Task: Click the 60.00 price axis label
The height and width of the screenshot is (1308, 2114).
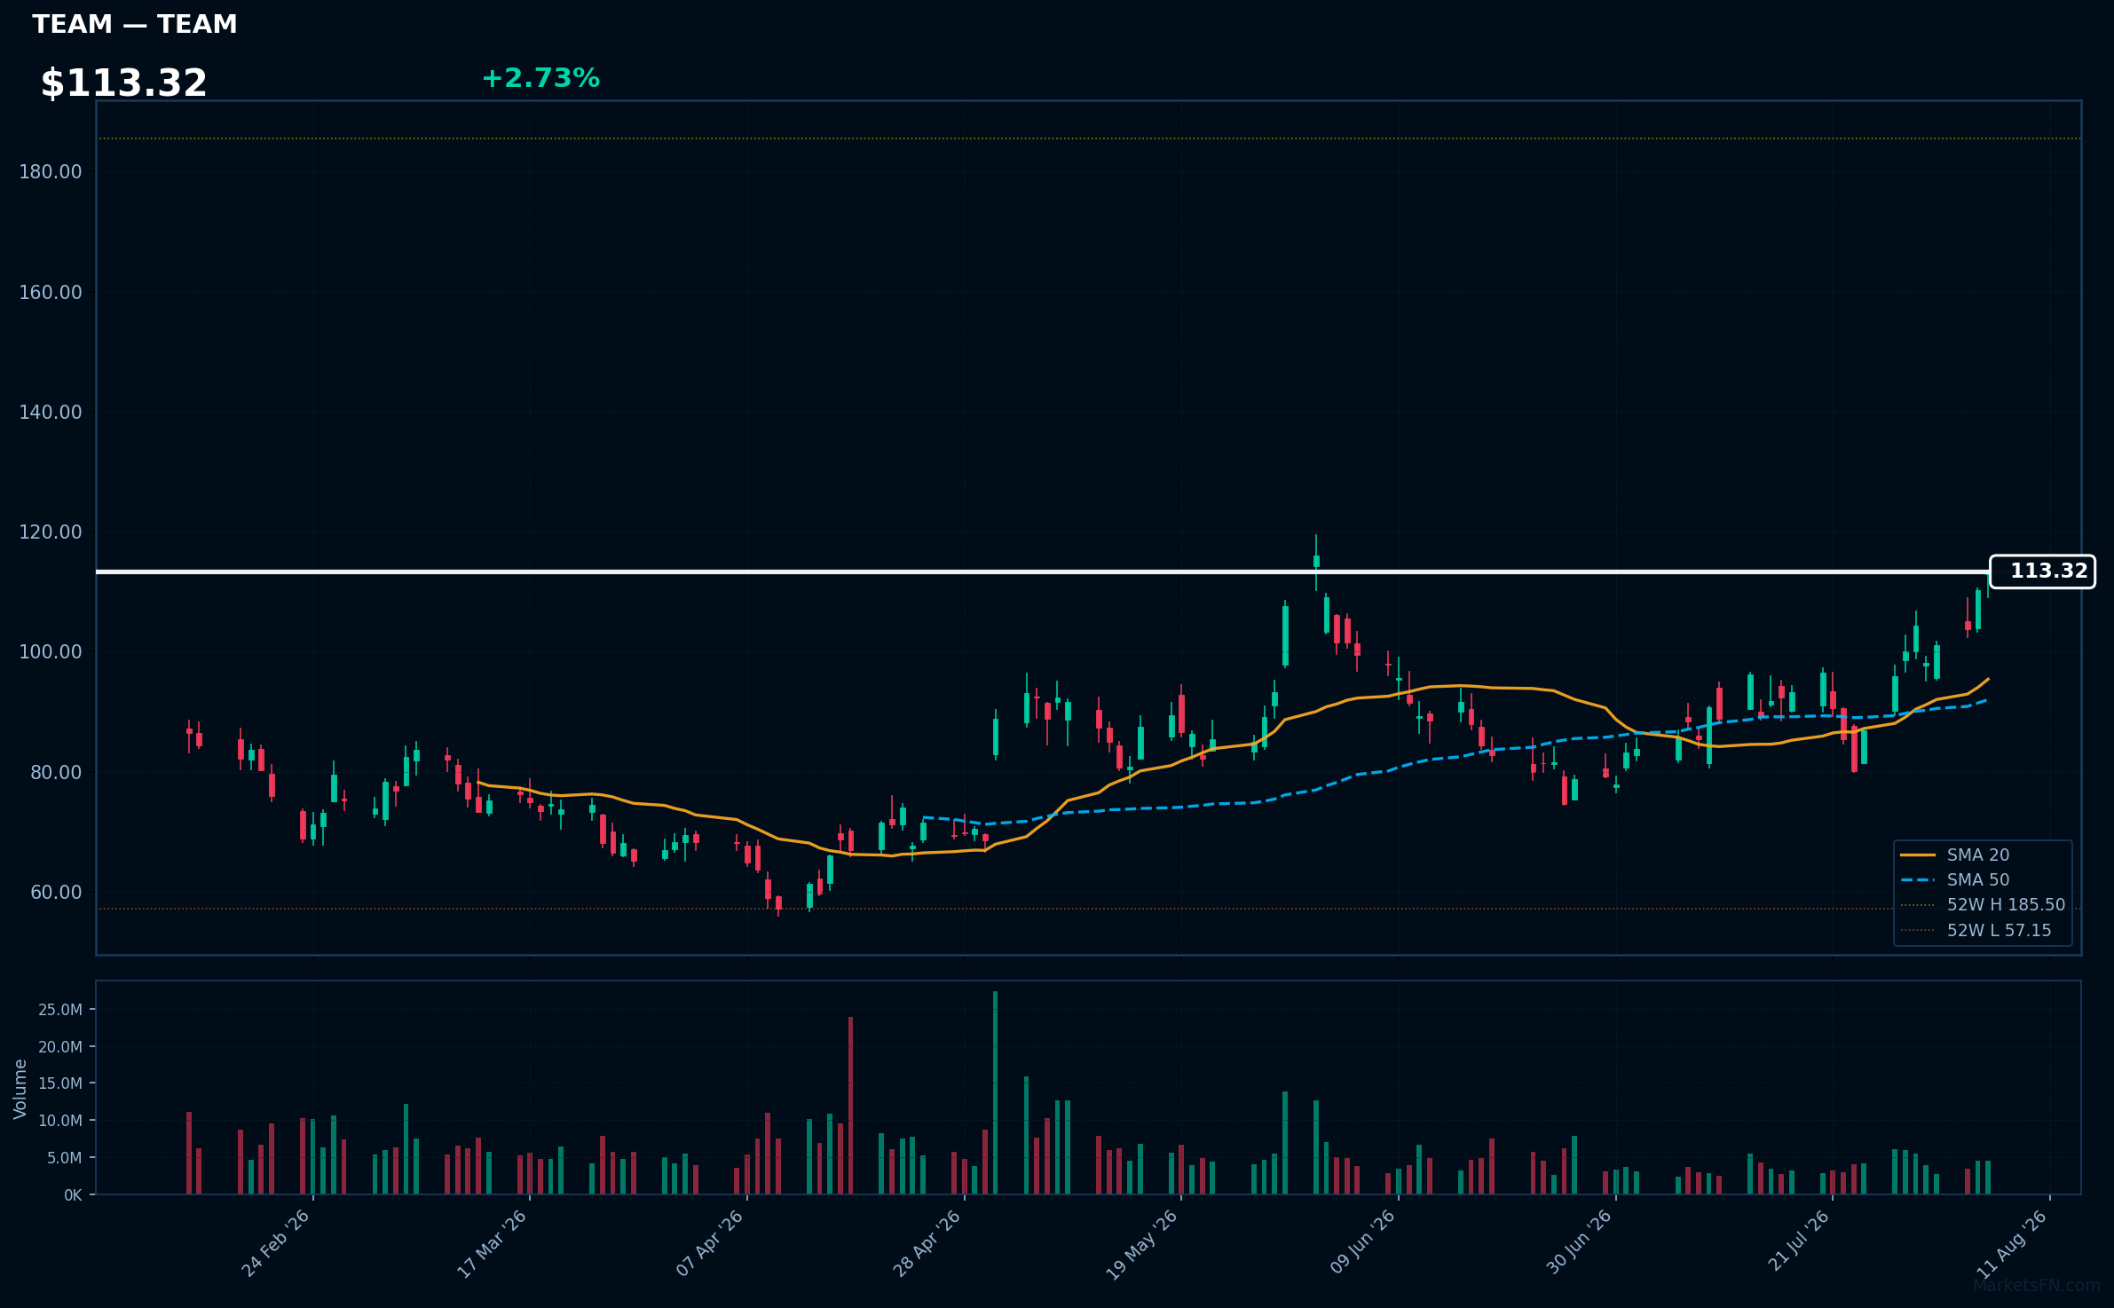Action: 56,893
